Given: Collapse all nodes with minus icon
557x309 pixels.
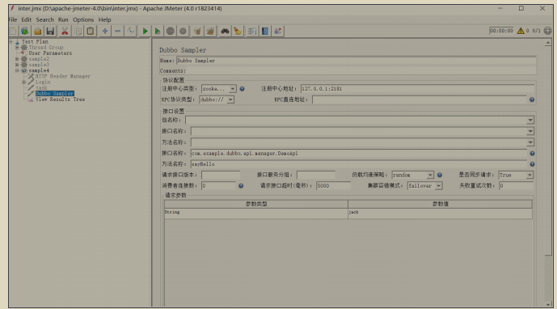Looking at the screenshot, I should click(117, 32).
